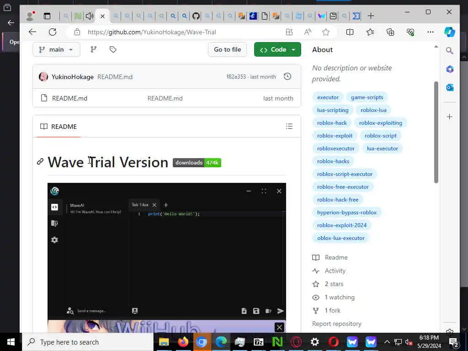Viewport: 468px width, 351px height.
Task: Open the Edge profile avatar
Action: 30,16
